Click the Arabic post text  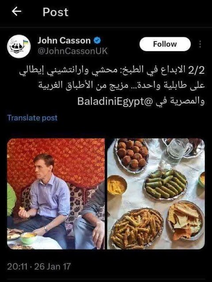point(112,85)
